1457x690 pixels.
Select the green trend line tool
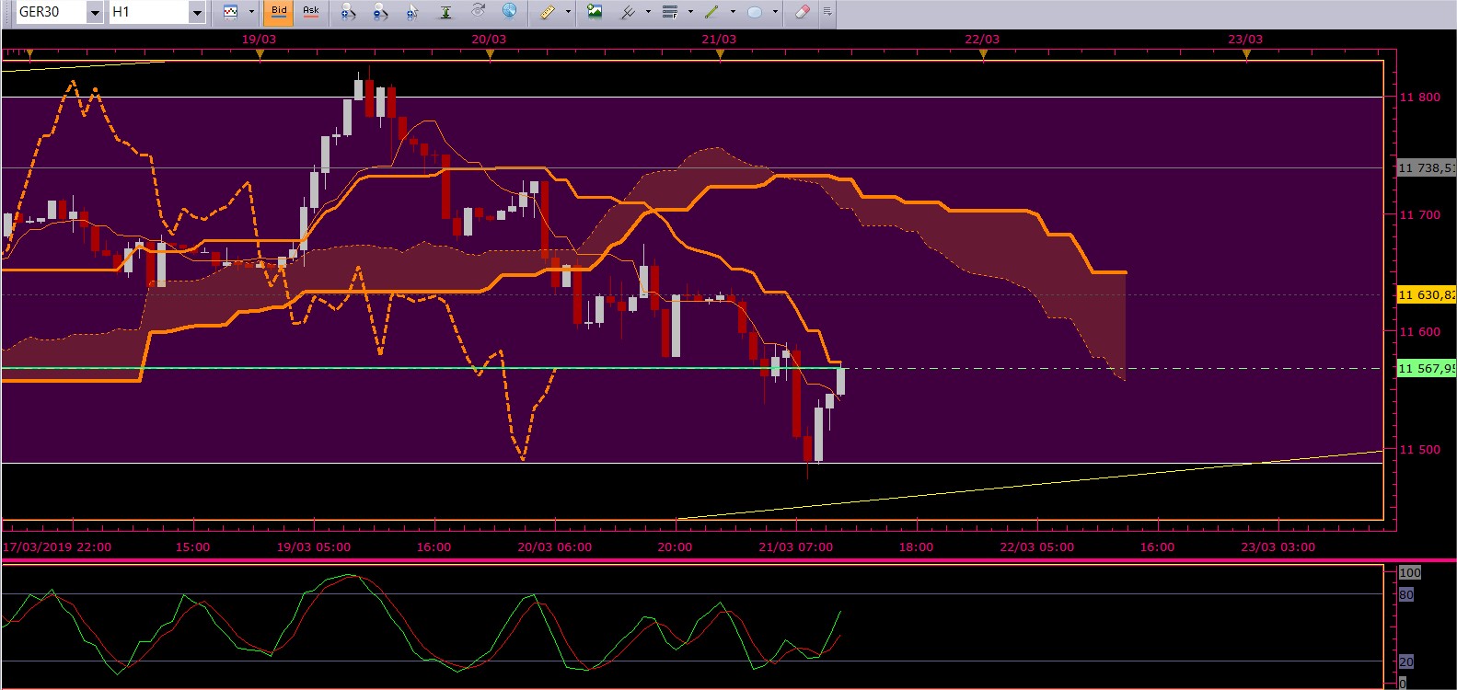coord(711,12)
